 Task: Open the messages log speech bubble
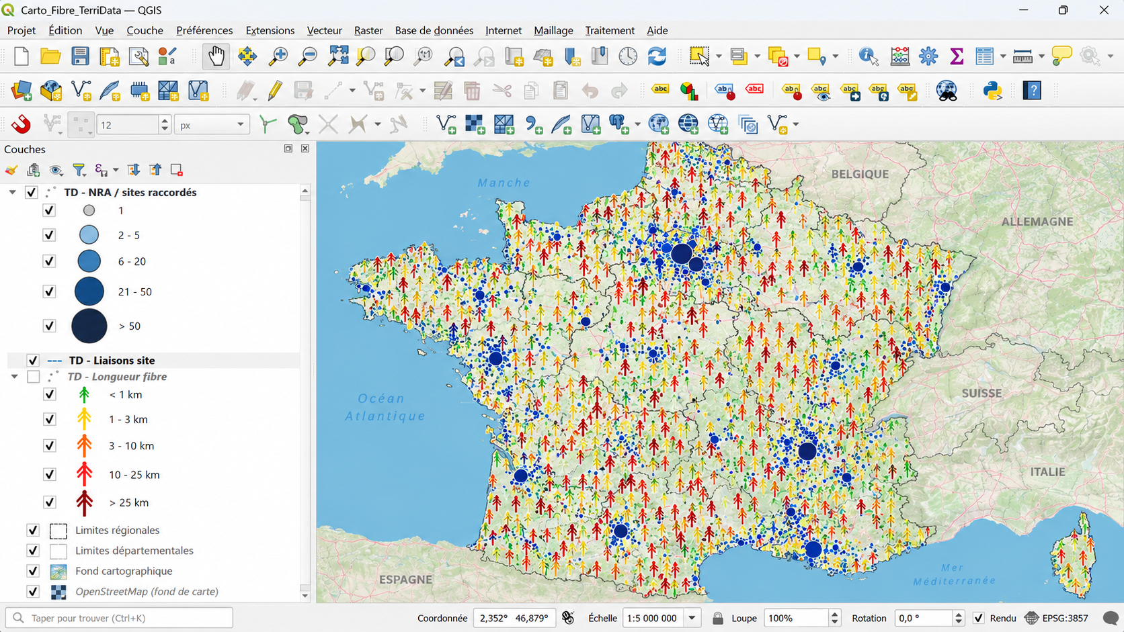[1110, 618]
